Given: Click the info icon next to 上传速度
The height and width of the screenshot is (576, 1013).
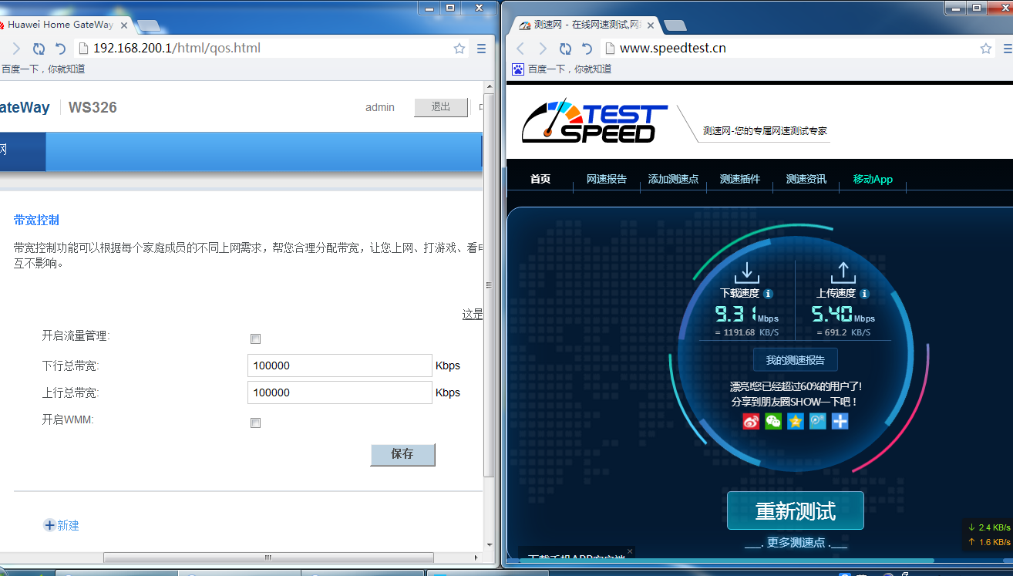Looking at the screenshot, I should coord(863,293).
